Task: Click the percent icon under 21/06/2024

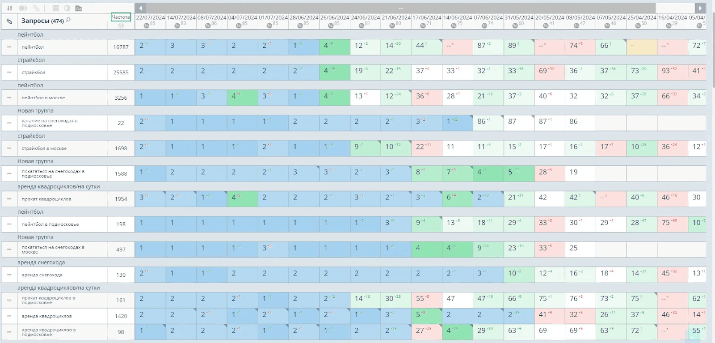Action: [x=392, y=25]
